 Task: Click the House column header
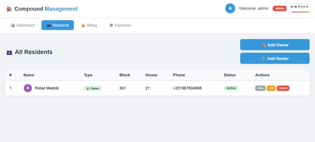pyautogui.click(x=151, y=75)
